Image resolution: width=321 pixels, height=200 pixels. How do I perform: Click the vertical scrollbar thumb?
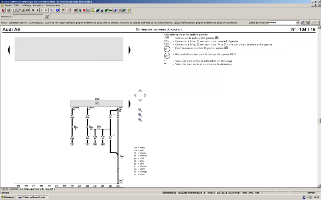(319, 121)
